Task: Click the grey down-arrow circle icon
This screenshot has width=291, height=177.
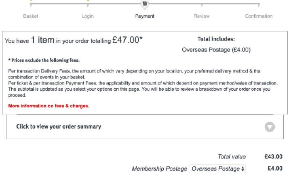Action: point(270,126)
